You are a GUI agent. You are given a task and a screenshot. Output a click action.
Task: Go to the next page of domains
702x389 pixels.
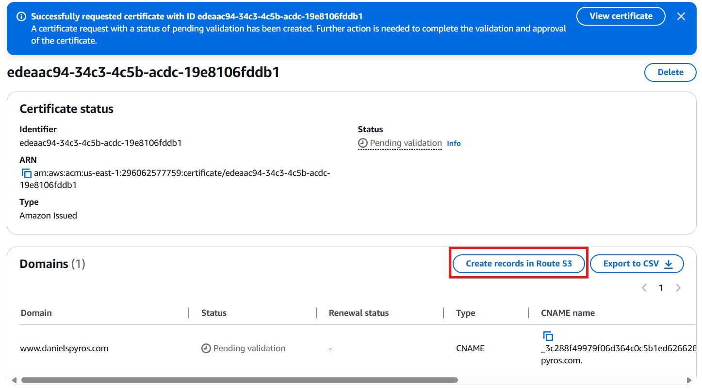point(678,288)
